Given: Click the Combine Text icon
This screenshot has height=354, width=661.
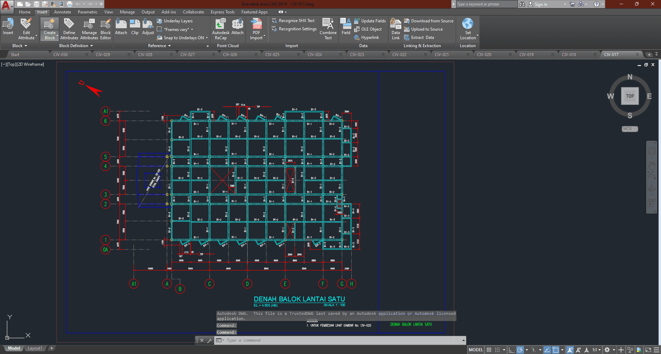Looking at the screenshot, I should tap(328, 24).
